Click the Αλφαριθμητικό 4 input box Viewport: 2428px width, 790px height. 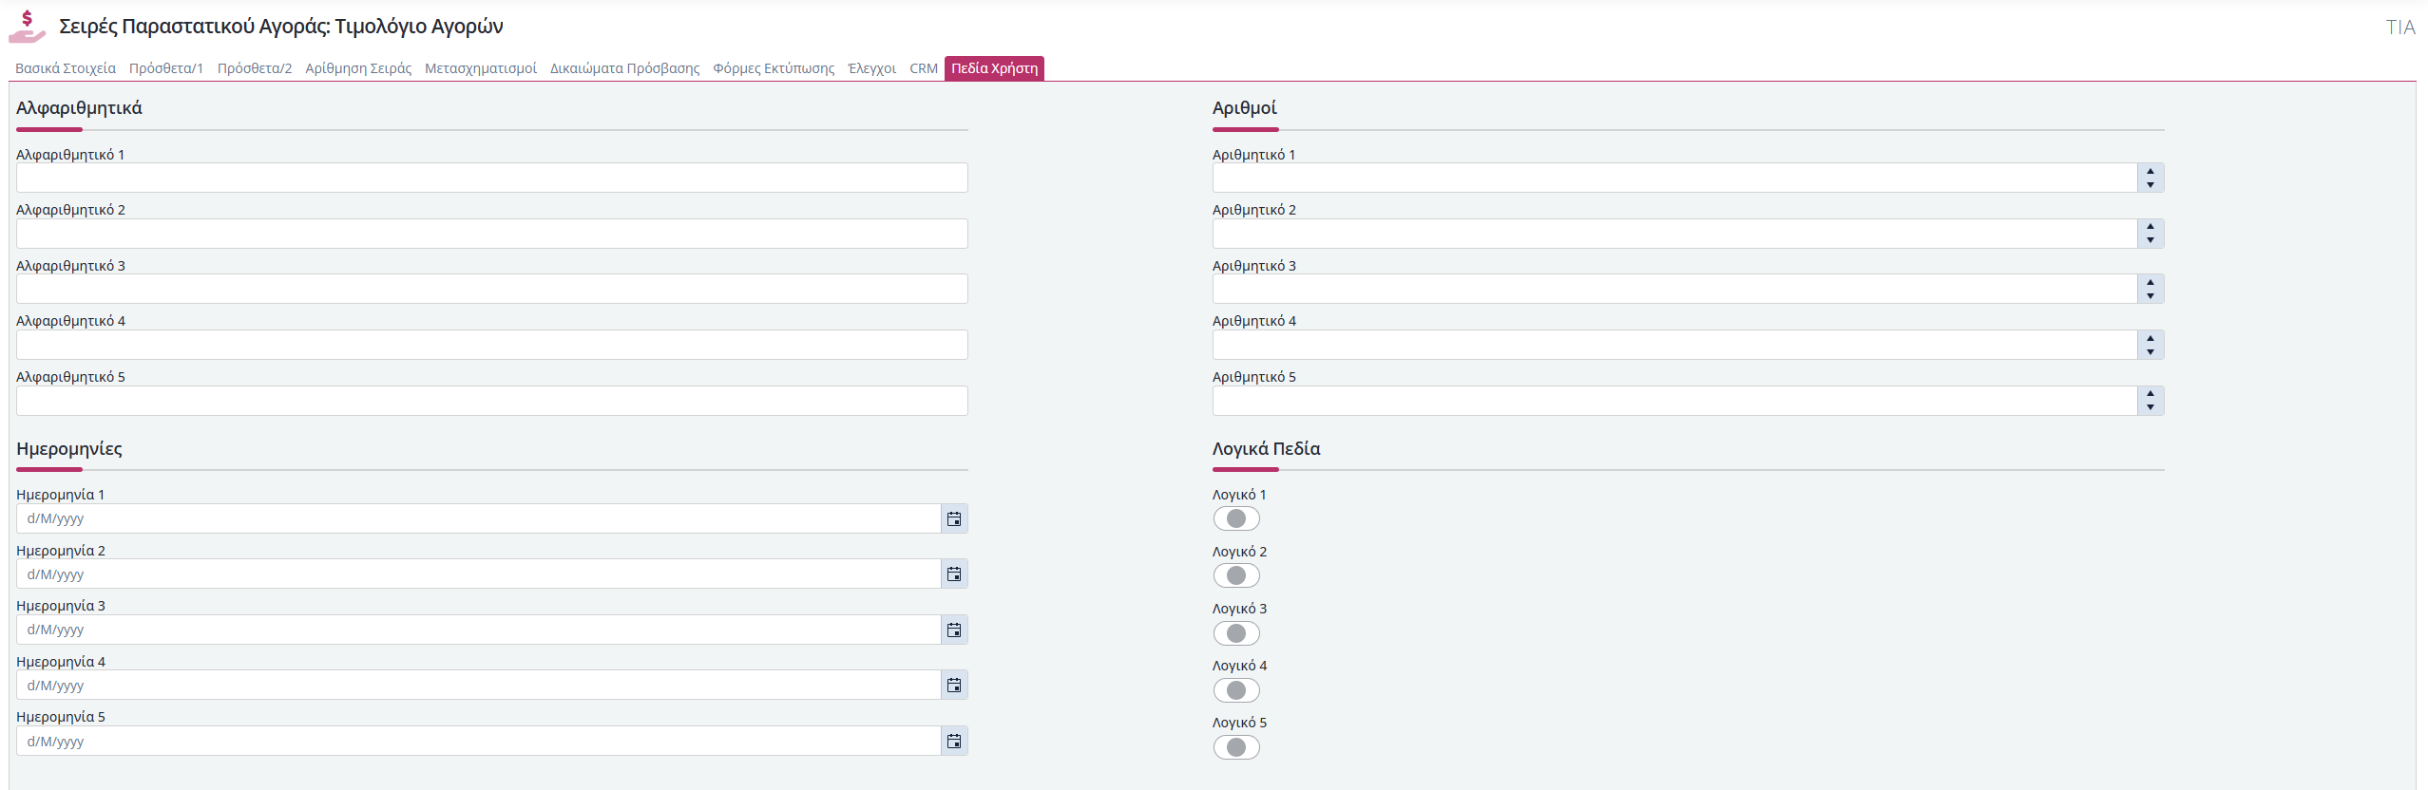(x=492, y=345)
